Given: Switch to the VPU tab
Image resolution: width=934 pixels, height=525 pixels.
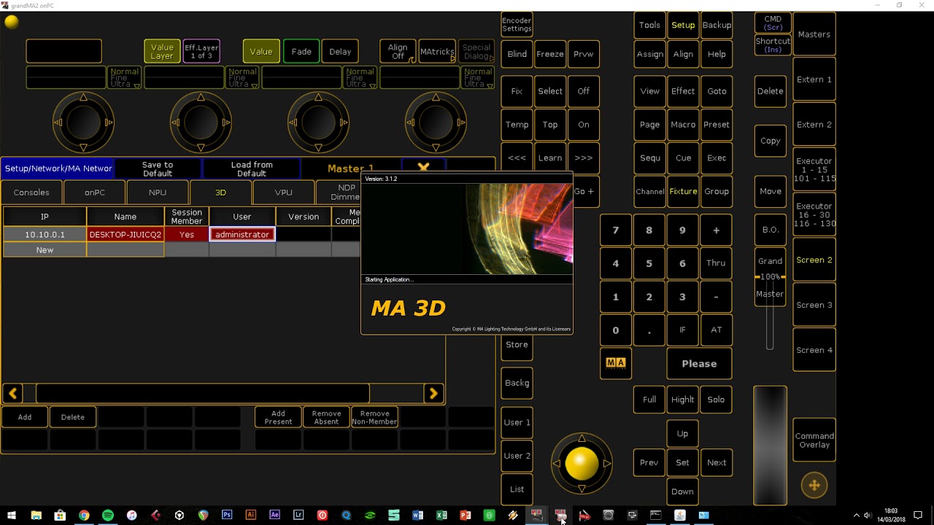Looking at the screenshot, I should tap(284, 192).
